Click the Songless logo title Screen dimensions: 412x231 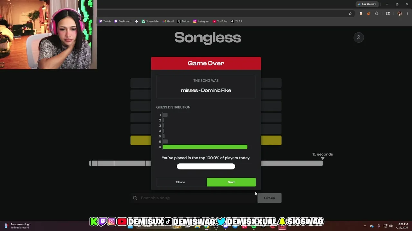click(x=208, y=38)
